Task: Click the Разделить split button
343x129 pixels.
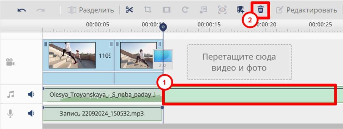Action: [x=91, y=10]
